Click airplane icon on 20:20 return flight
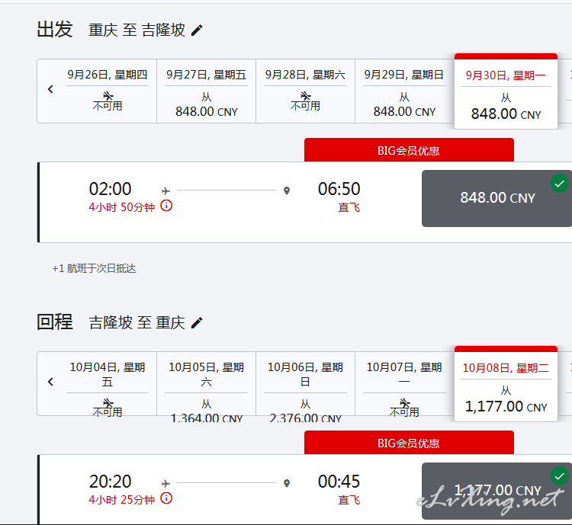 click(x=166, y=483)
